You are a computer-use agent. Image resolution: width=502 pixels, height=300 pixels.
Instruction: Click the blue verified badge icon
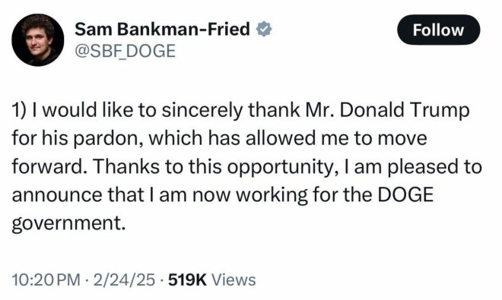[x=264, y=29]
